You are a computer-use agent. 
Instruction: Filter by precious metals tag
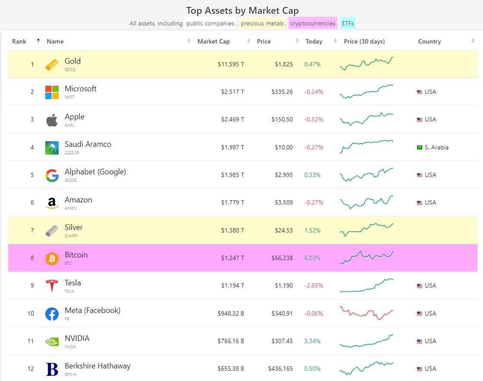click(x=262, y=23)
